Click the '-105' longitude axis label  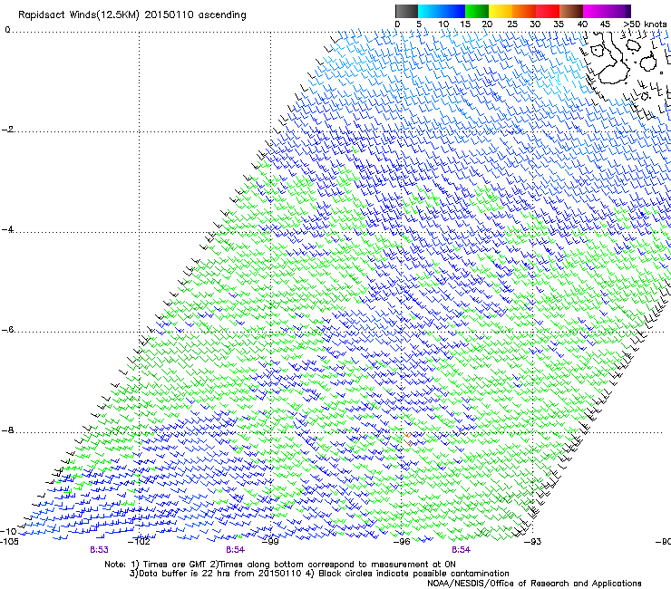pos(9,542)
